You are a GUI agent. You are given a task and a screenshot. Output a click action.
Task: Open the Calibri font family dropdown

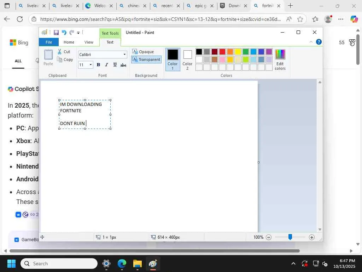click(x=125, y=55)
